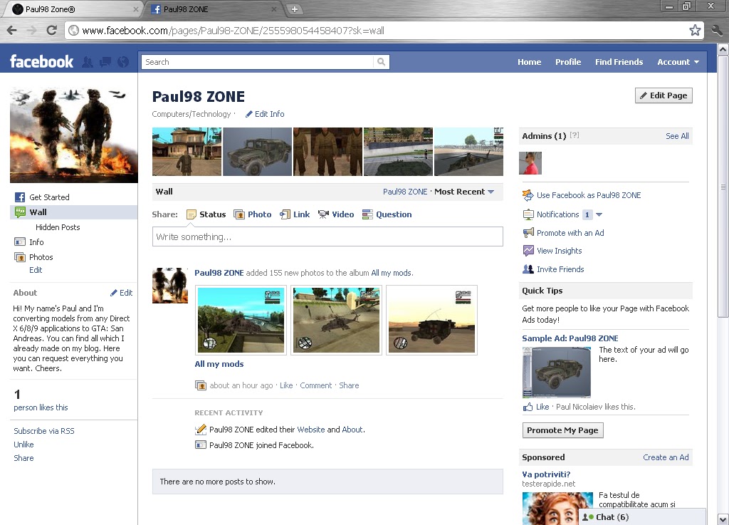Click the vertical scrollbar down arrow
This screenshot has height=525, width=729.
click(x=723, y=519)
